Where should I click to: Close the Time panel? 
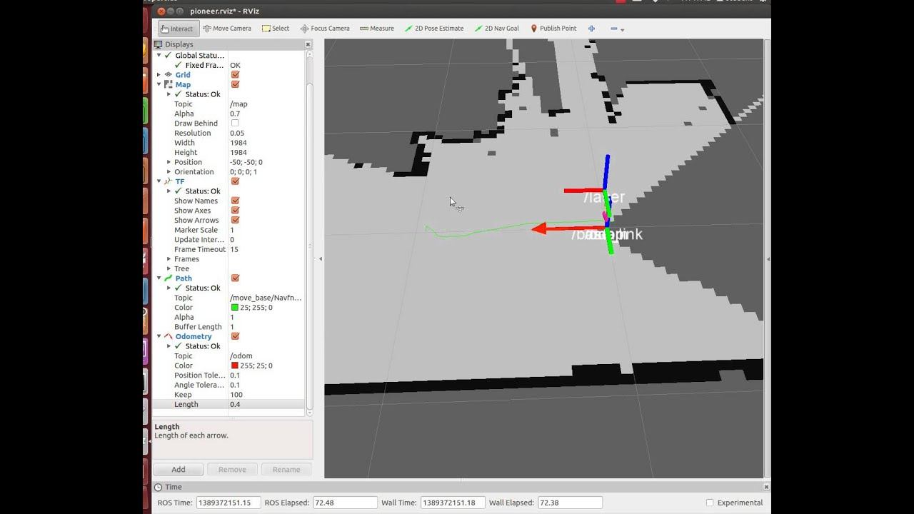(x=765, y=487)
